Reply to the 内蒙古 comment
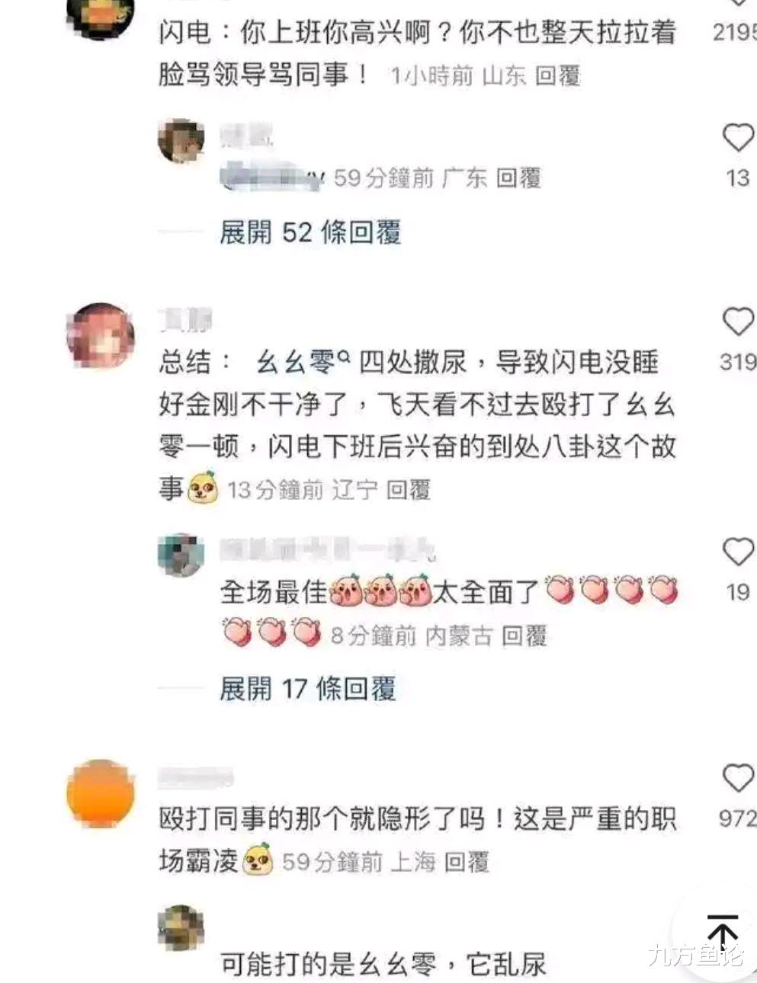The height and width of the screenshot is (983, 757). coord(524,636)
